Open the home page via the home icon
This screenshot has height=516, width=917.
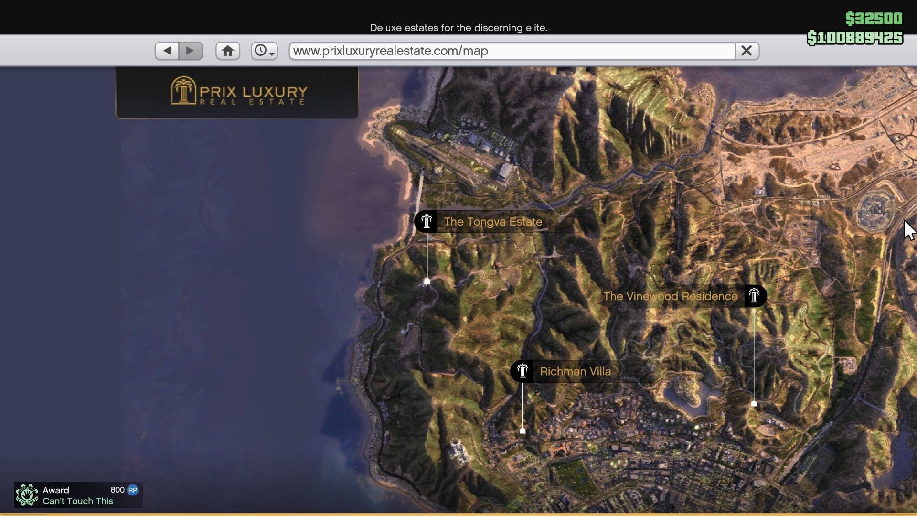[228, 50]
